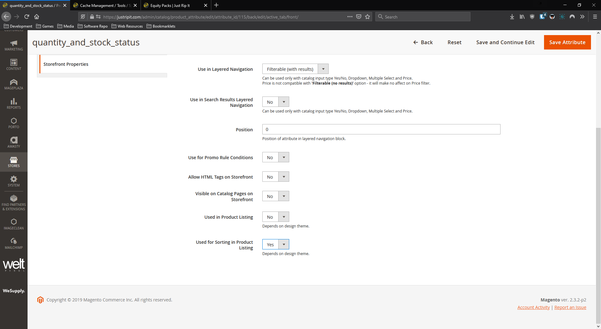Open Software Repo bookmarks folder
601x329 pixels.
[93, 26]
